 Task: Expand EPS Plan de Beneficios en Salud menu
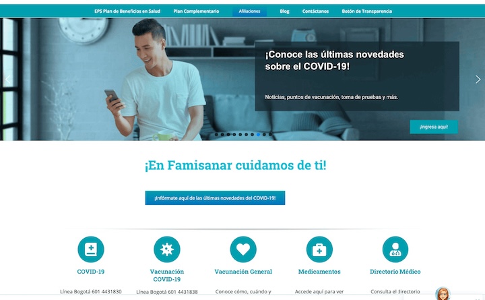click(x=127, y=11)
